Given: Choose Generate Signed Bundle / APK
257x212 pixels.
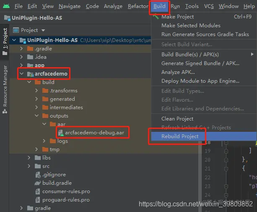Looking at the screenshot, I should [x=204, y=63].
